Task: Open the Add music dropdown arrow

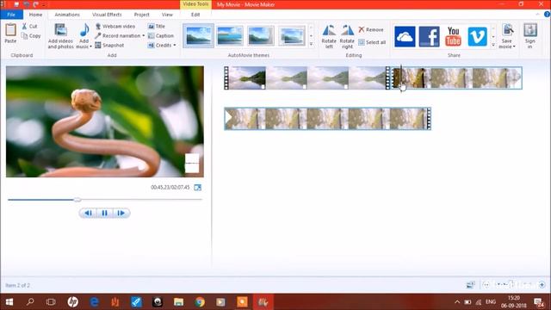Action: coord(90,46)
